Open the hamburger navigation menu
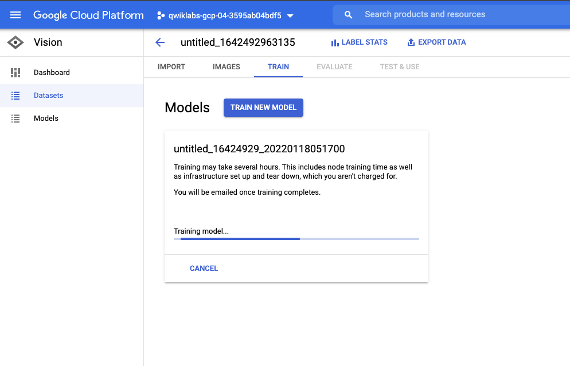Screen dimensions: 570x366 (15, 15)
